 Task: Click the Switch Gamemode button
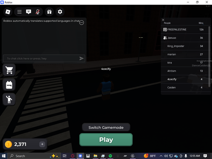106,128
